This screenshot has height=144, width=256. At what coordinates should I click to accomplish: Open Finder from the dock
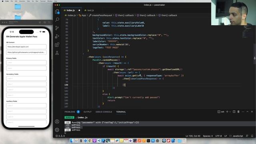(72, 140)
